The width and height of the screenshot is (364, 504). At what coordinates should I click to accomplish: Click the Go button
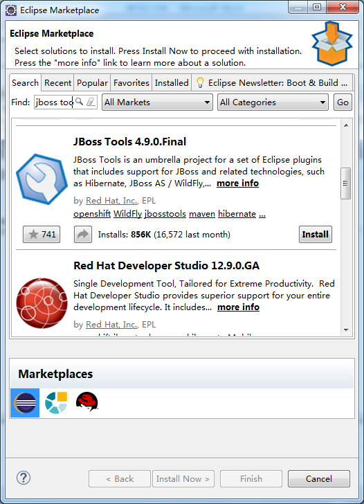[343, 102]
